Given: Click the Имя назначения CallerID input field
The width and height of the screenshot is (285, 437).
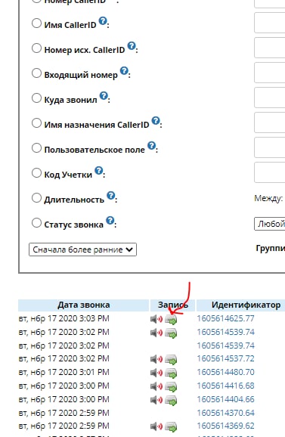Looking at the screenshot, I should point(270,122).
